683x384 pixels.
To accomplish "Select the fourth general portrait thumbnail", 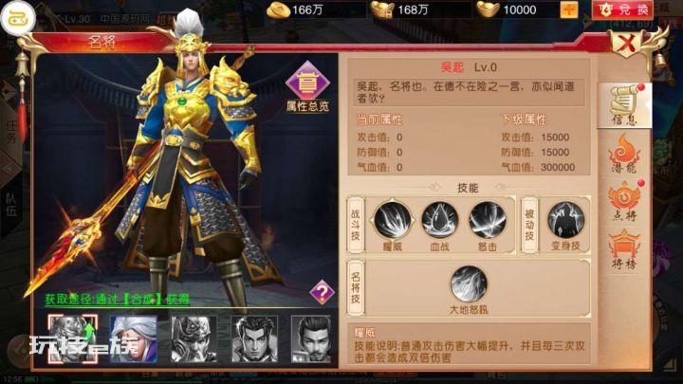I will tap(254, 339).
